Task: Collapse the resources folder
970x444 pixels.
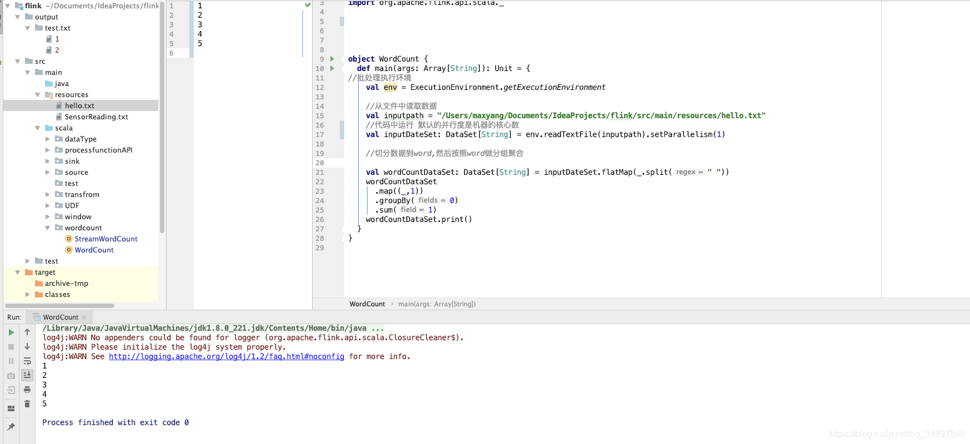Action: coord(38,94)
